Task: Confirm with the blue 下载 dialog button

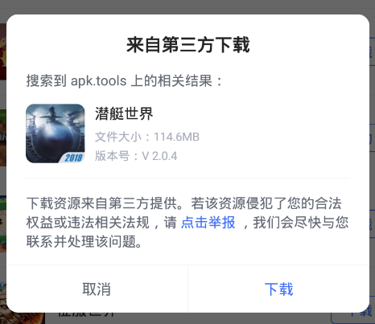Action: [278, 289]
